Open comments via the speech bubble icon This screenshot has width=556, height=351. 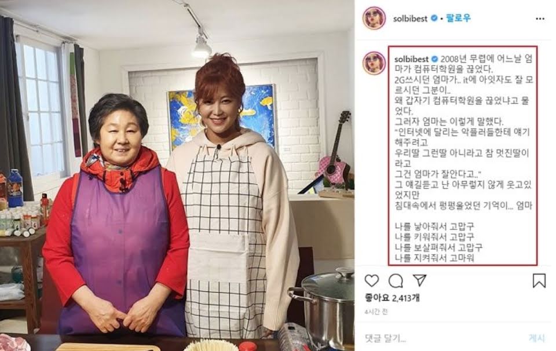[x=396, y=281]
